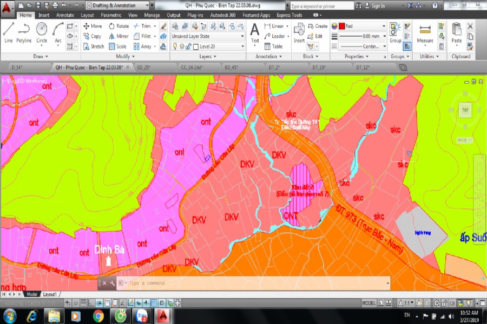
Task: Use the Copy command in Modify
Action: click(92, 36)
